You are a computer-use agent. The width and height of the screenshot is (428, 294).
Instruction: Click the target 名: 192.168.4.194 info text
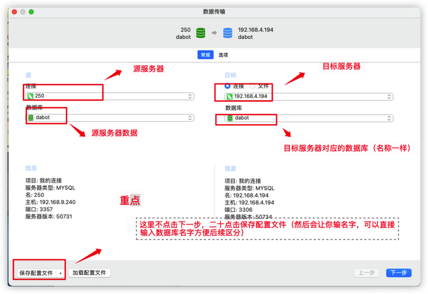tap(246, 195)
